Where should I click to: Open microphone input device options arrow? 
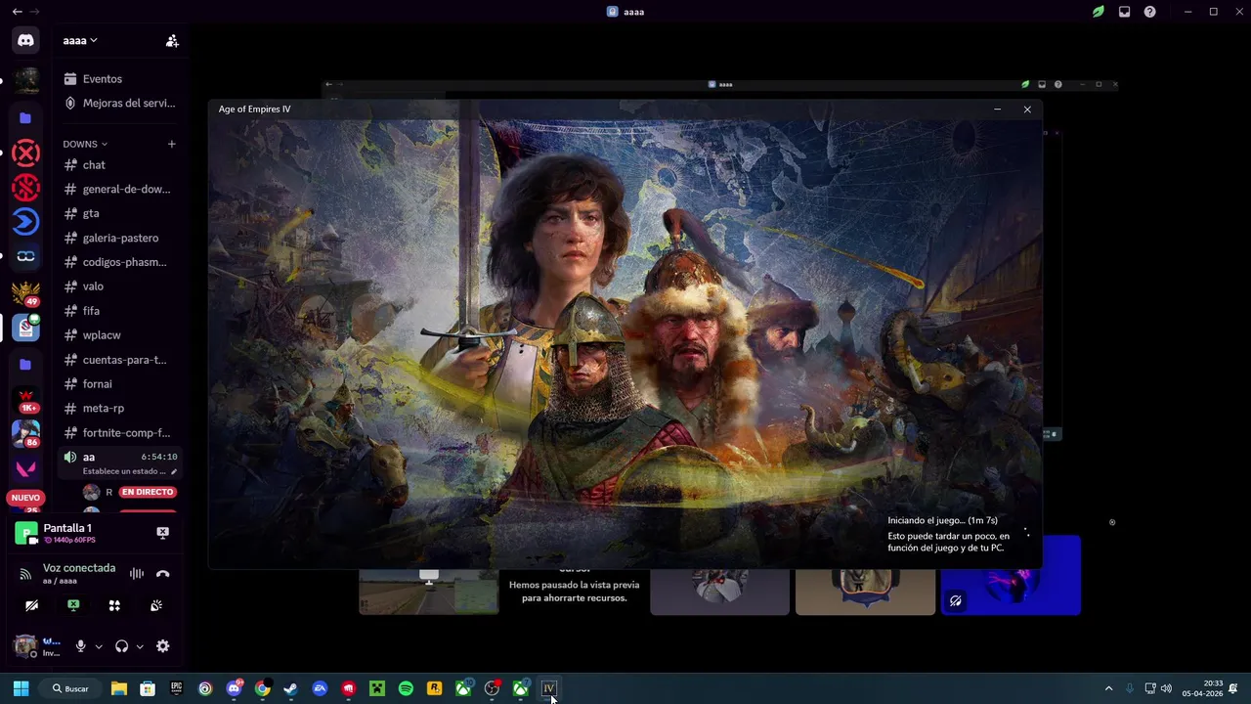point(99,646)
